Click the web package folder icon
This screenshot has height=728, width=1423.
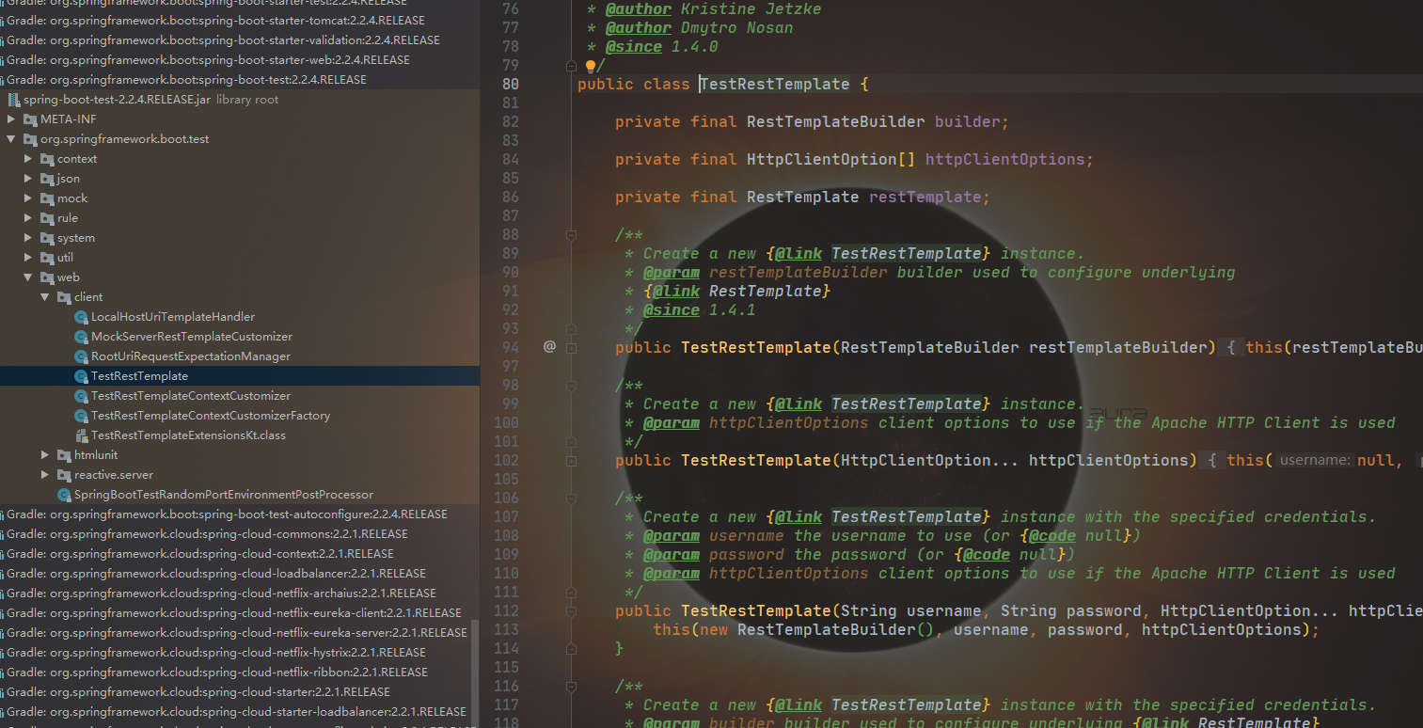(47, 277)
